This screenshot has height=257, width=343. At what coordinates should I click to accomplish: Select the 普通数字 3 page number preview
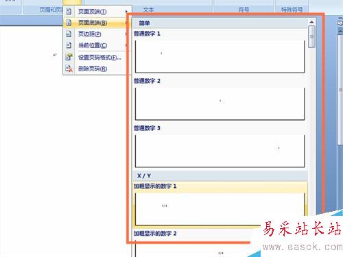220,151
